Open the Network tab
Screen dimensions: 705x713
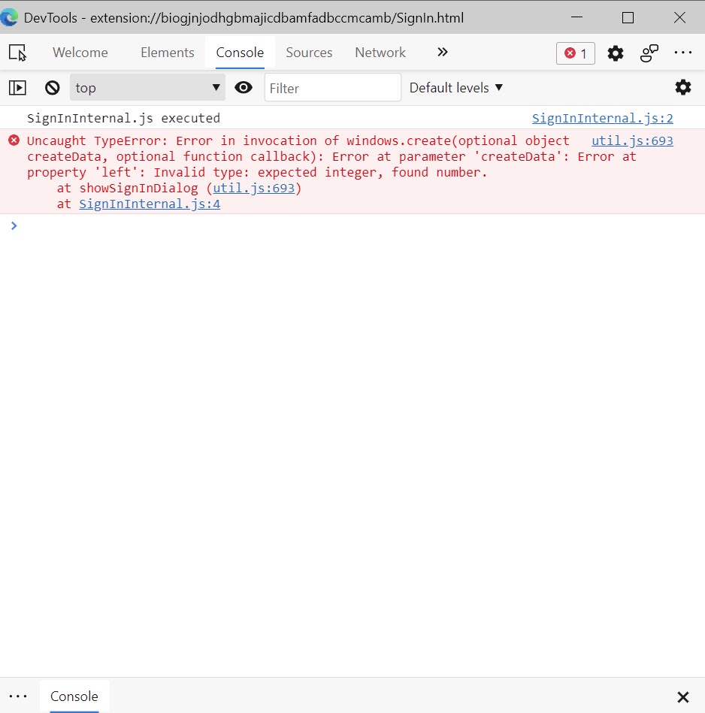tap(380, 53)
